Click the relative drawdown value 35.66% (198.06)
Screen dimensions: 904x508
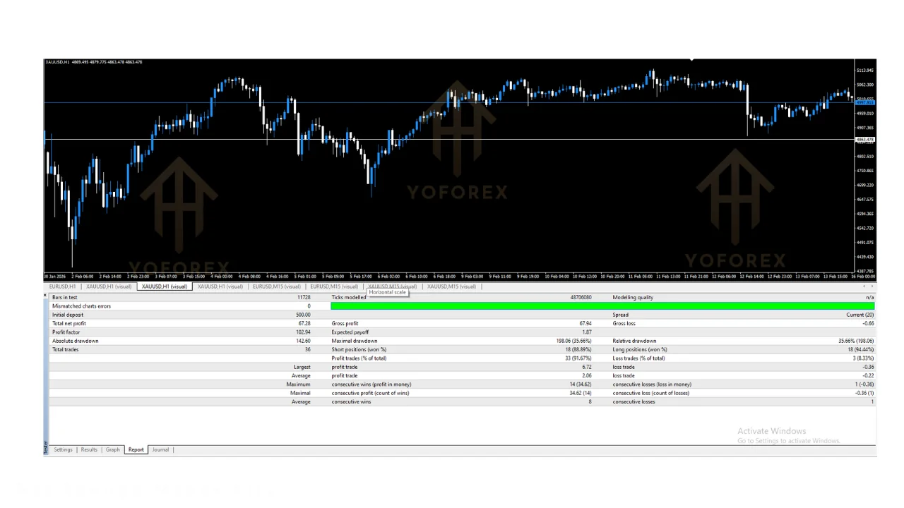pyautogui.click(x=856, y=341)
